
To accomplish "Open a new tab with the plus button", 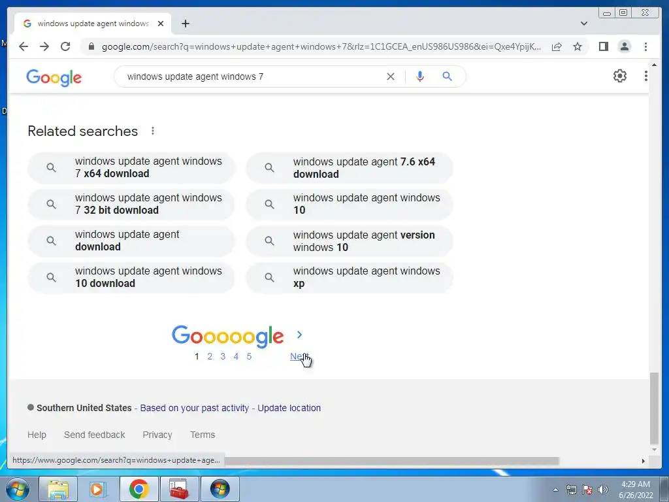I will [186, 24].
